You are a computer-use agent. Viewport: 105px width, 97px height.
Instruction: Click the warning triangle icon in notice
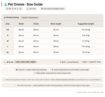5,80
